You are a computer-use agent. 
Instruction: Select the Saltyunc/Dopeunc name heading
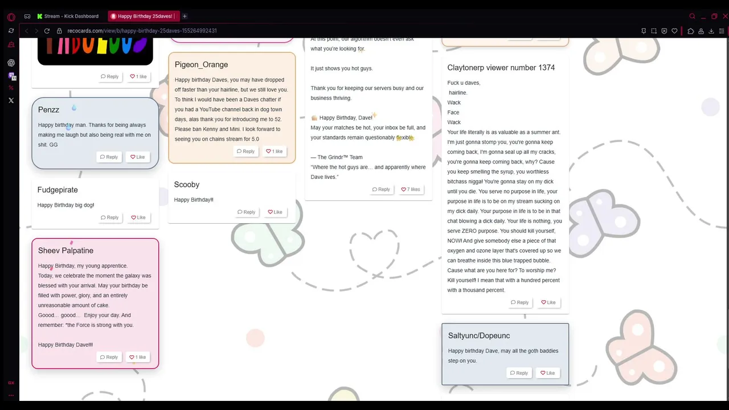[x=479, y=336]
